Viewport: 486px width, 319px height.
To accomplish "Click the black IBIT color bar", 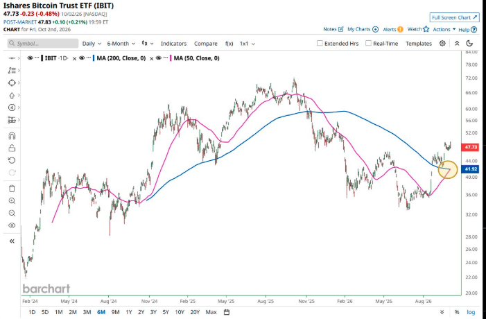I will point(42,58).
